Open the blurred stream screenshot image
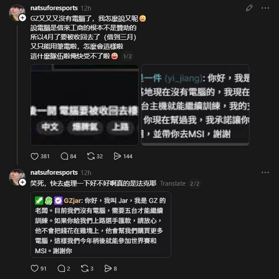 click(84, 105)
